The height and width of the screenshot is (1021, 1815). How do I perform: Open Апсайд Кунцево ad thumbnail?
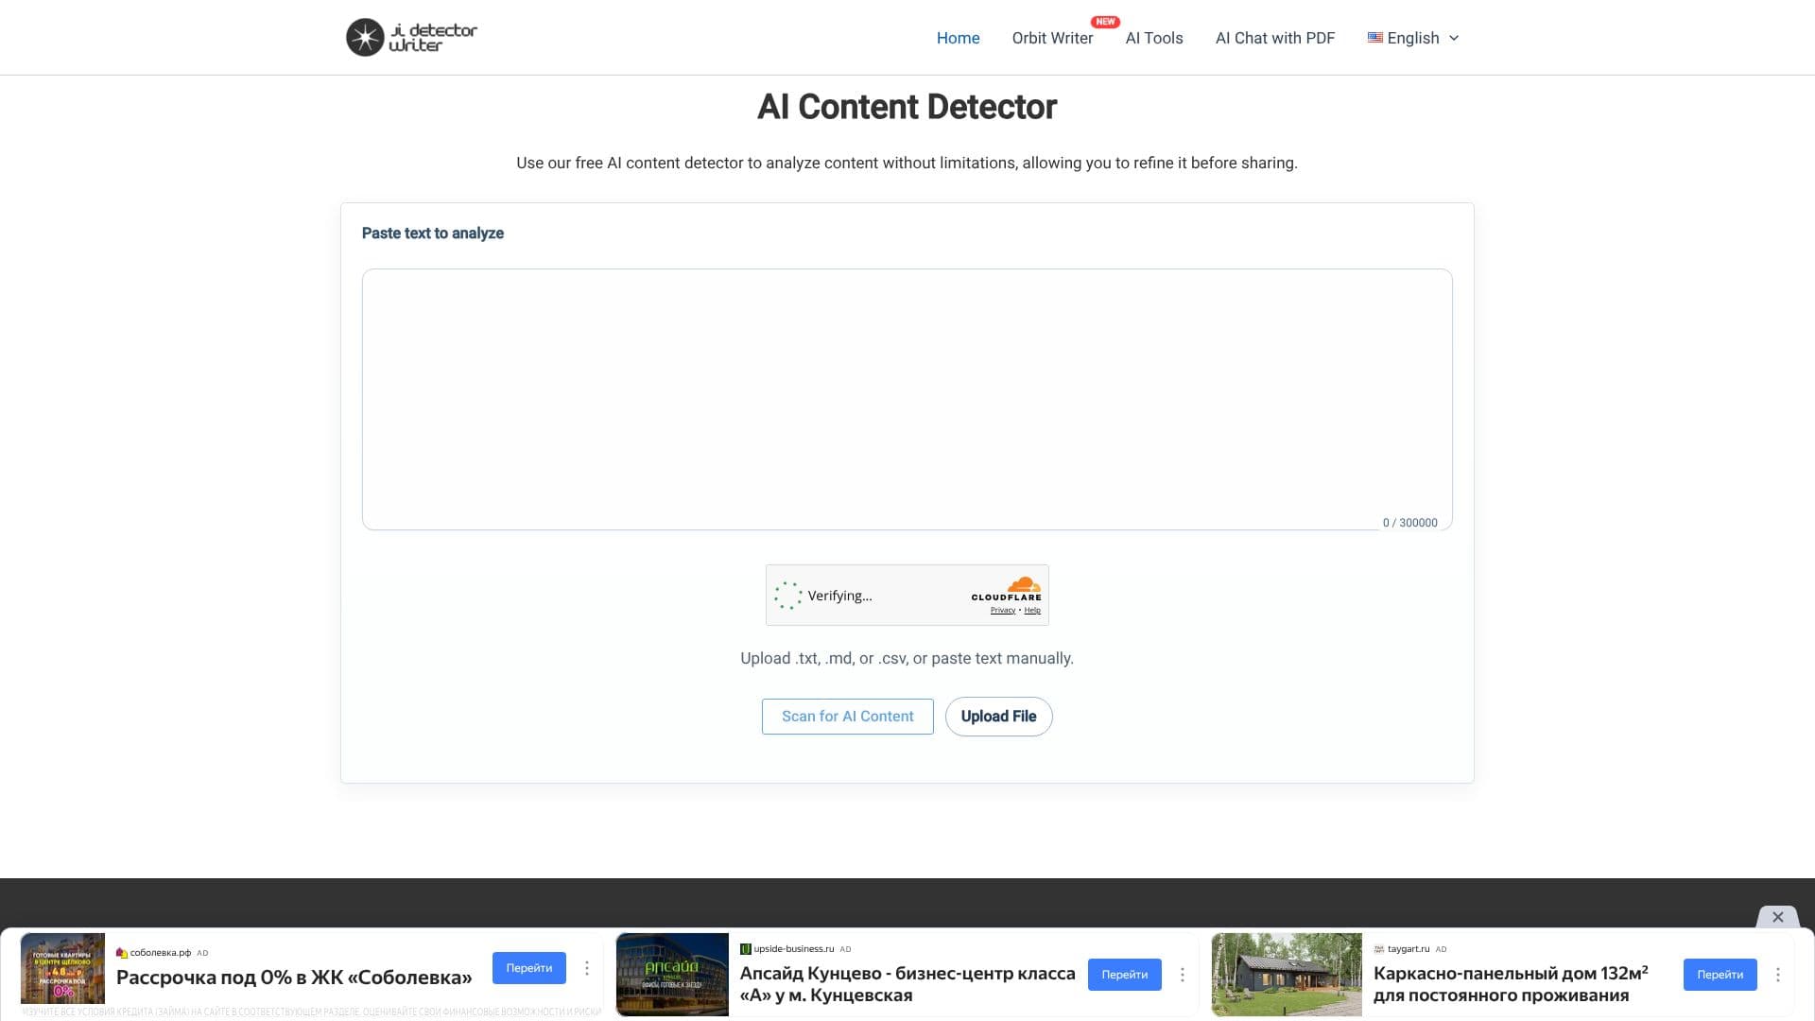click(x=672, y=975)
